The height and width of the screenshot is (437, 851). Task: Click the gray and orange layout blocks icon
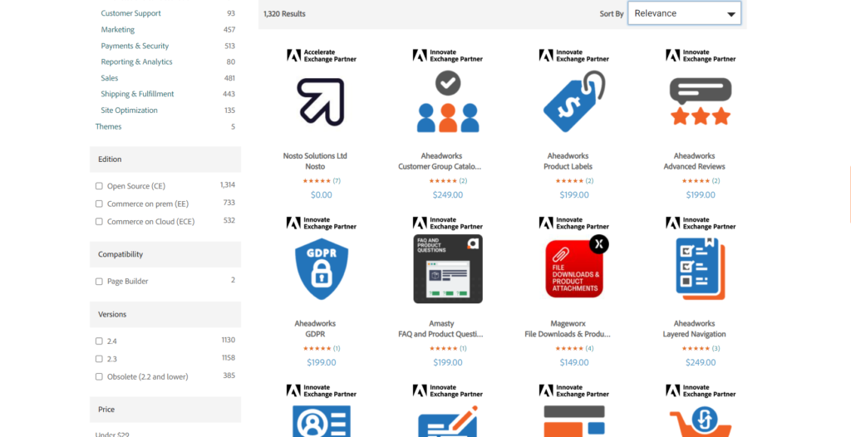pos(574,420)
